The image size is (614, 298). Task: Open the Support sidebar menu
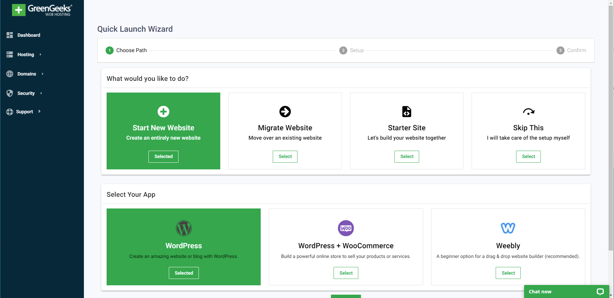[x=24, y=112]
